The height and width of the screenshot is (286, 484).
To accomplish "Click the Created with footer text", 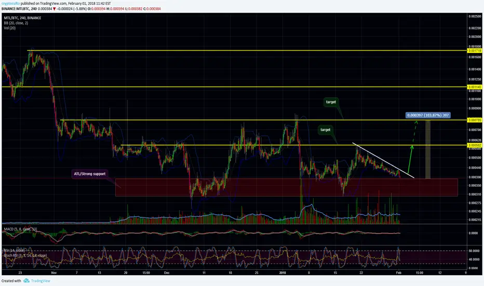I will [11, 281].
